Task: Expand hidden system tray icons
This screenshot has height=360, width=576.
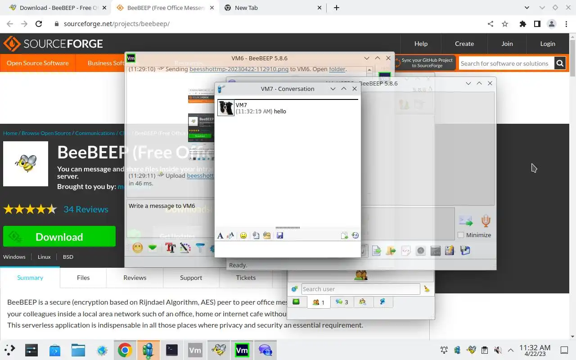Action: click(511, 350)
